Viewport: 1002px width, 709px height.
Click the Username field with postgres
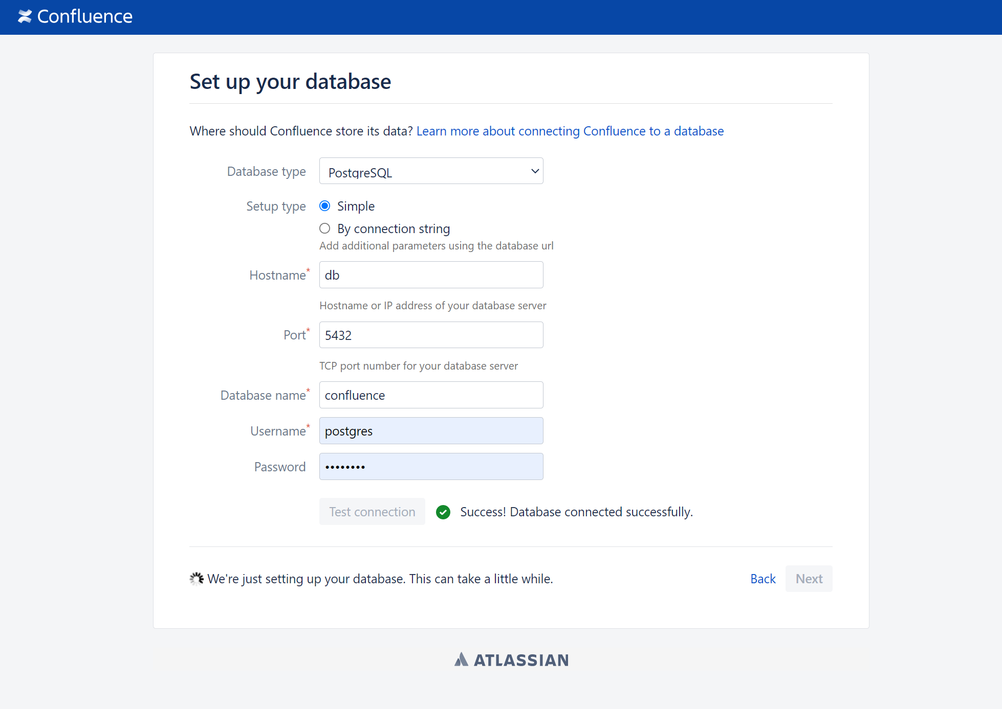[x=431, y=431]
